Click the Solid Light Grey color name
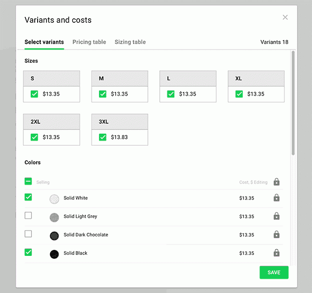The height and width of the screenshot is (293, 312). [80, 216]
